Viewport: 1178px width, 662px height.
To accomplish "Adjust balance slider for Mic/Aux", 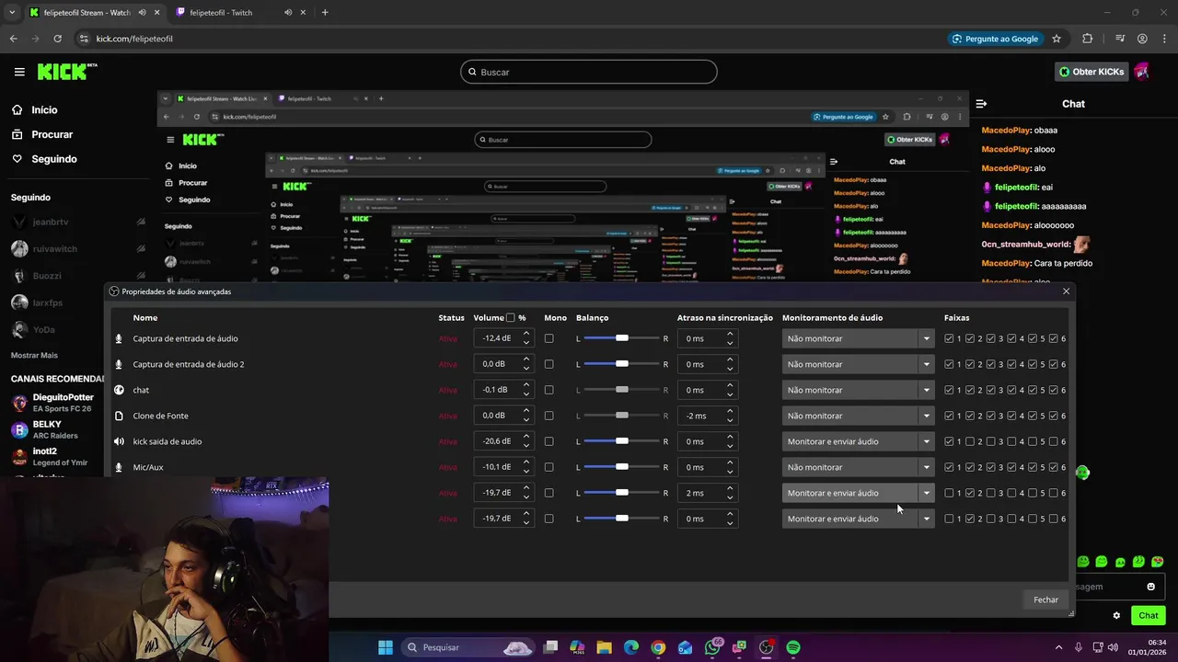I will [x=621, y=467].
